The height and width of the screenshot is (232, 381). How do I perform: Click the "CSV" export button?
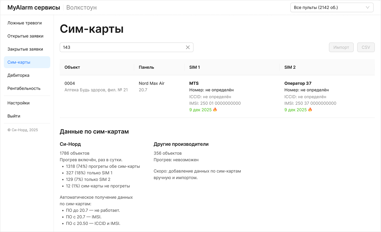coord(366,47)
